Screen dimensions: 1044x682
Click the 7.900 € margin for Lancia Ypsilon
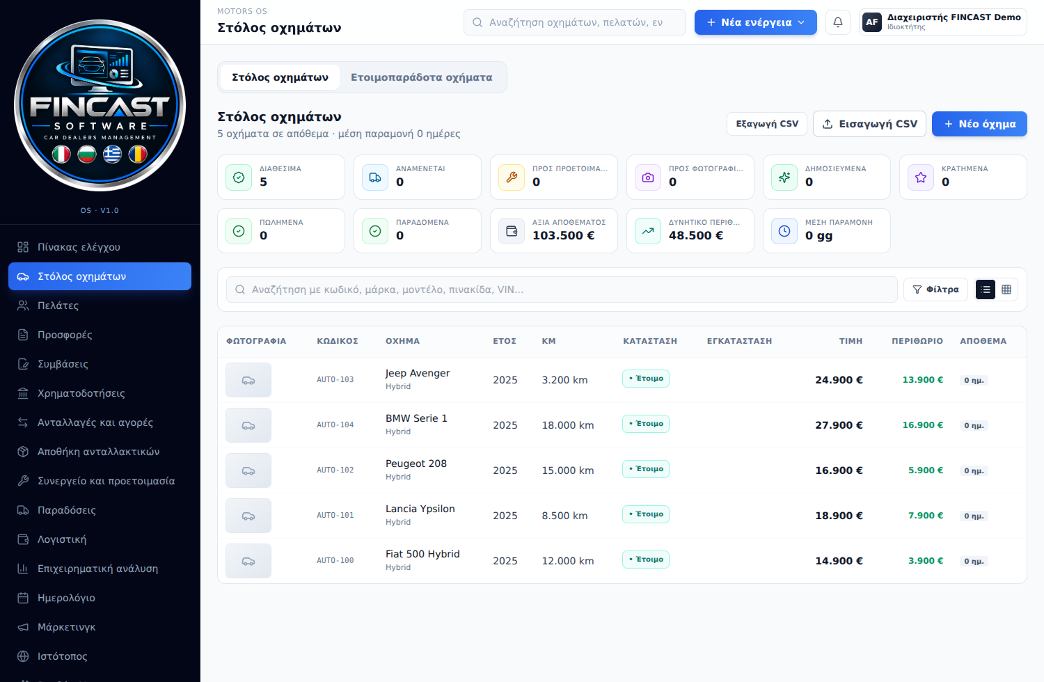pyautogui.click(x=926, y=516)
